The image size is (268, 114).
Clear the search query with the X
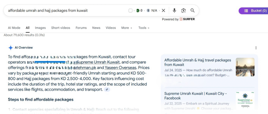click(163, 10)
